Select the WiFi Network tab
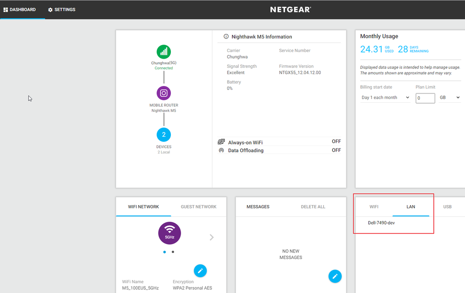The height and width of the screenshot is (293, 465). coord(143,207)
